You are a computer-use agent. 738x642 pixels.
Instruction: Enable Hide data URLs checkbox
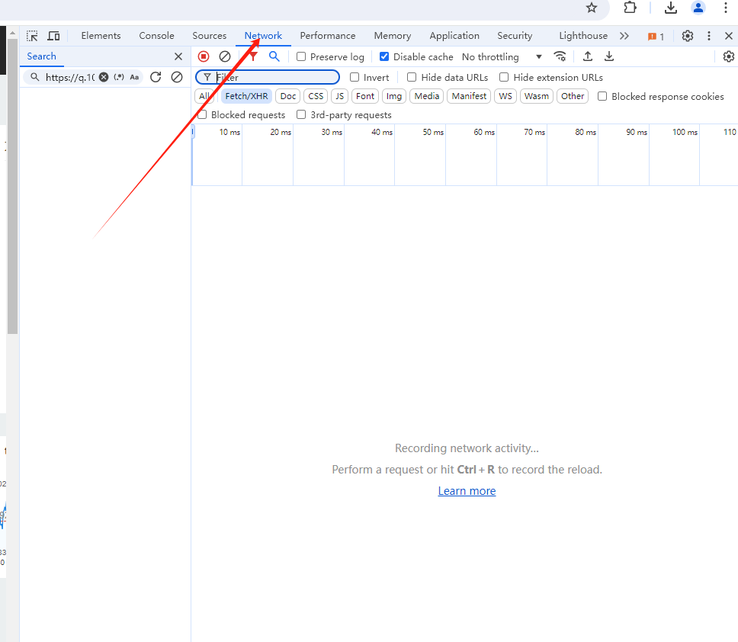point(412,77)
